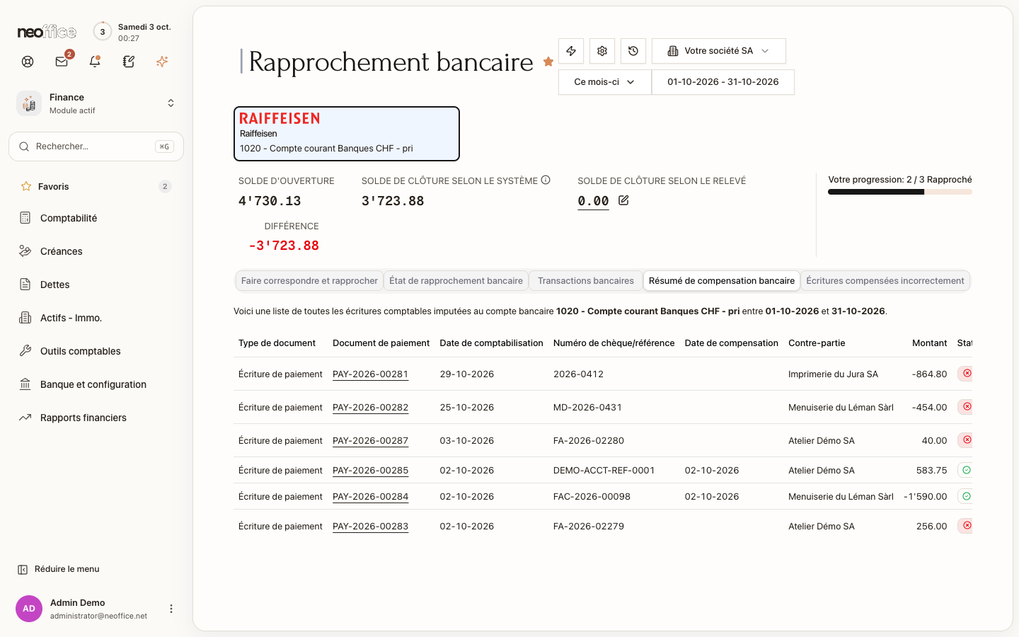The width and height of the screenshot is (1019, 637).
Task: Open payment document PAY-2026-00287
Action: 370,441
